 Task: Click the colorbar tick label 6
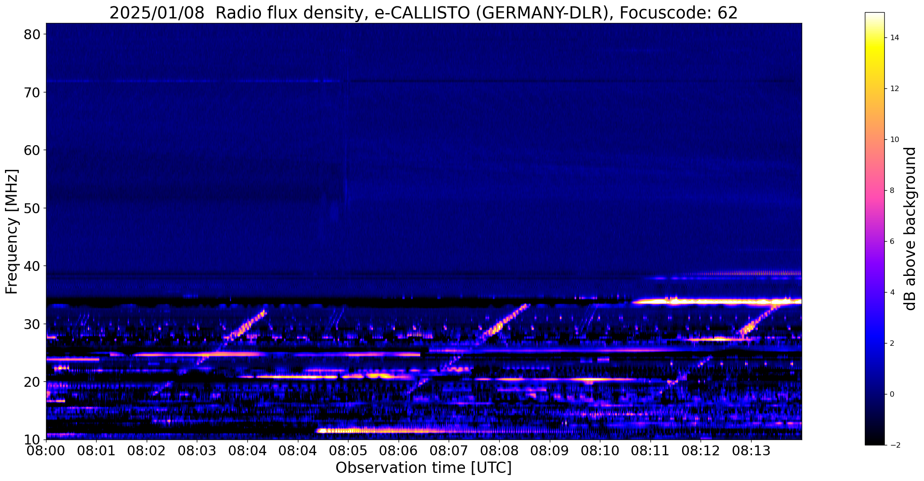tap(892, 242)
